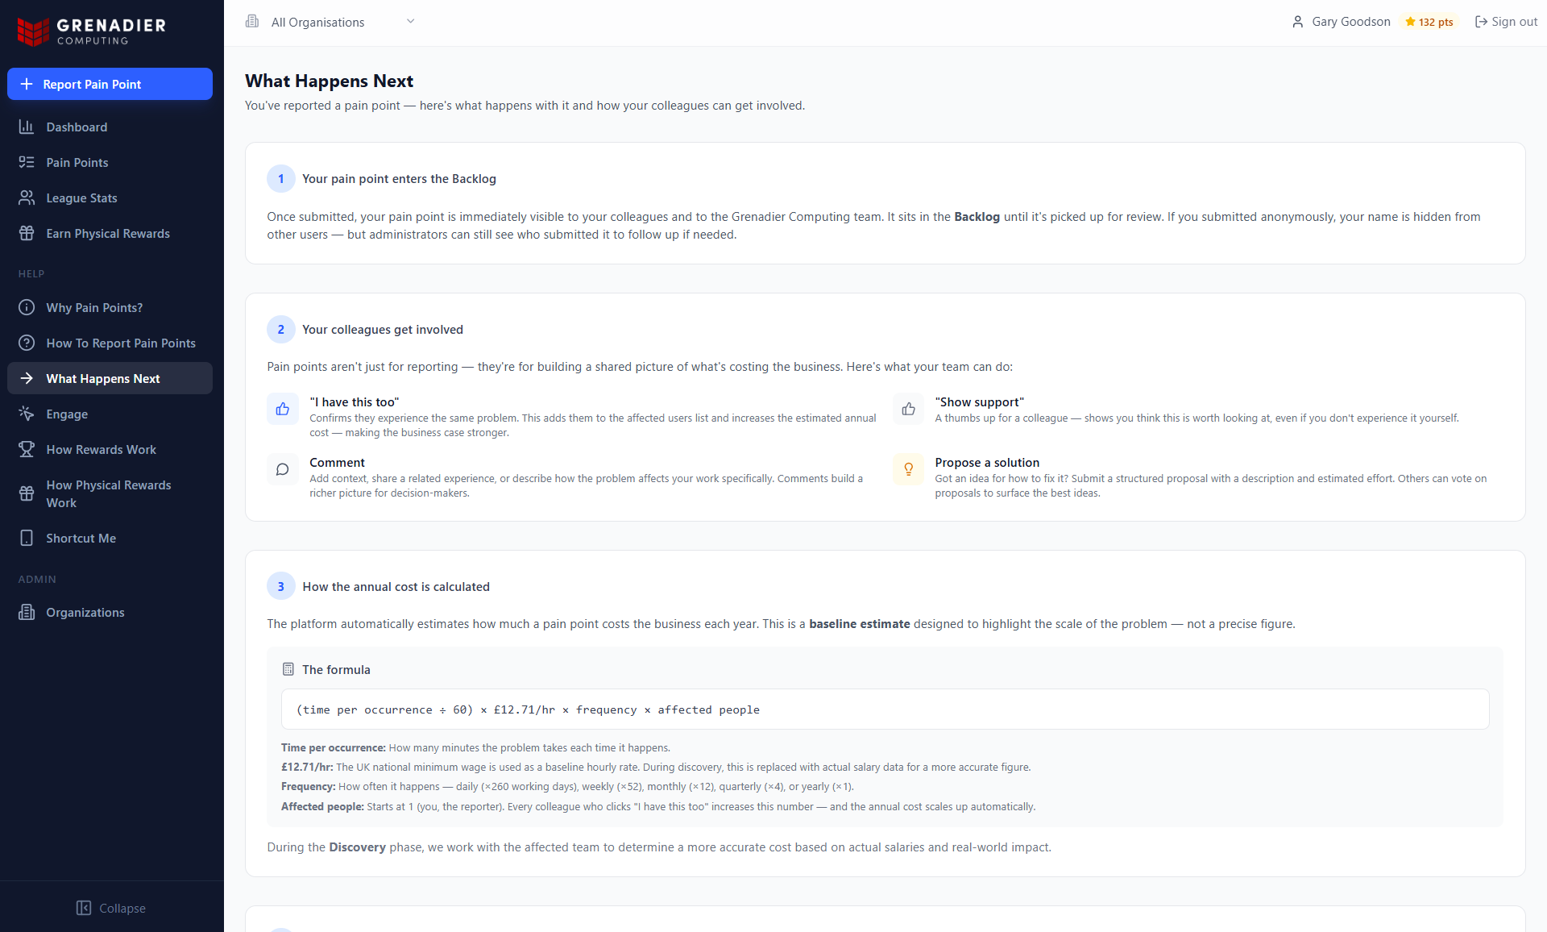Go to Why Pain Points? help page
Viewport: 1547px width, 932px height.
click(x=94, y=307)
